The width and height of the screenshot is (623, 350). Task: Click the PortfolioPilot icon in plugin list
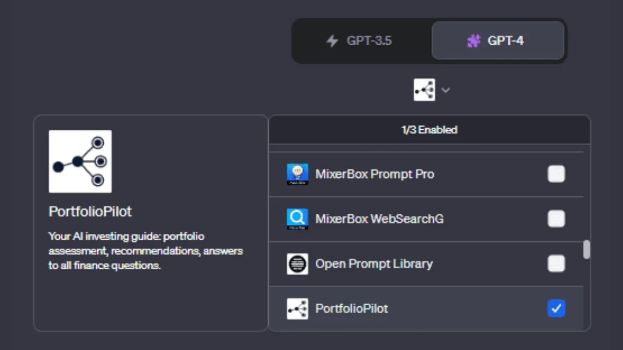(x=297, y=309)
